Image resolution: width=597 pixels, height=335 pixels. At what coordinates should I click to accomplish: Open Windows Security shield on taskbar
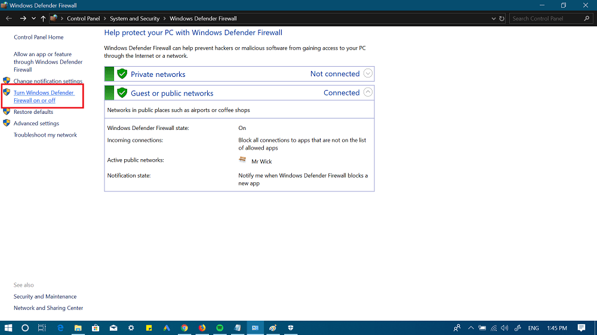(291, 328)
